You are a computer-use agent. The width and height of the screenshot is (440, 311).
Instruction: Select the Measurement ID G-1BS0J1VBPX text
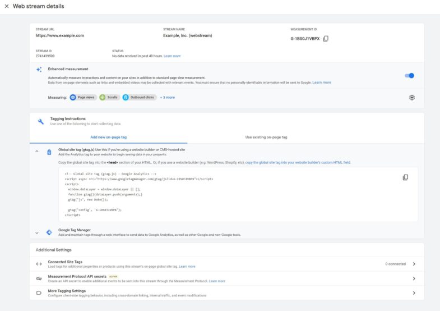pos(305,39)
